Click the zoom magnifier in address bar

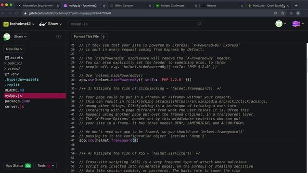[x=276, y=13]
